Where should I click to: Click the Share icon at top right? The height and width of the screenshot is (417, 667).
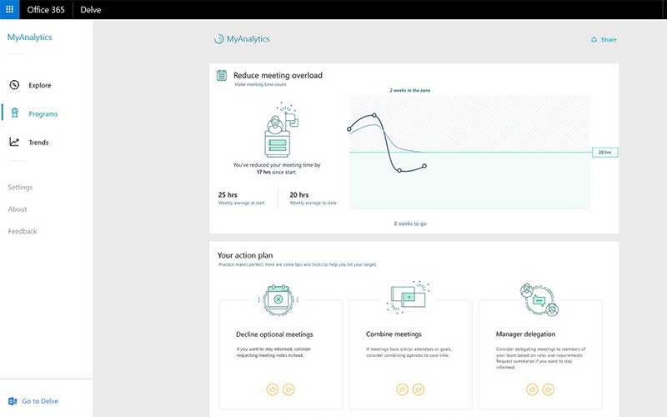[x=594, y=39]
